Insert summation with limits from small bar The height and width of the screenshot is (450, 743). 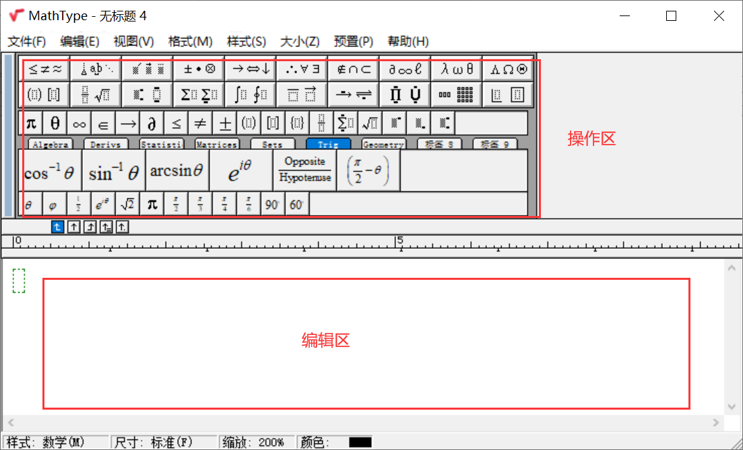(x=346, y=124)
